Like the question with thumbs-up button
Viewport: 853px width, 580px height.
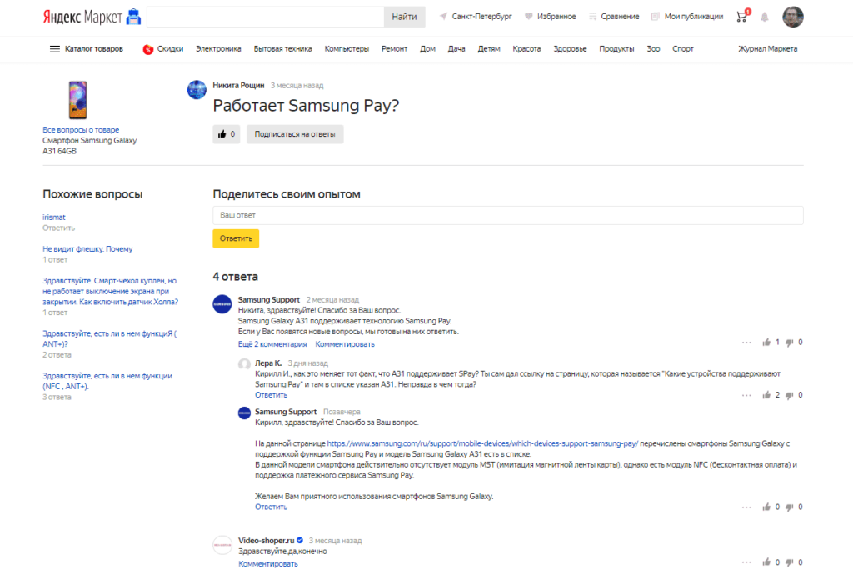click(x=222, y=133)
